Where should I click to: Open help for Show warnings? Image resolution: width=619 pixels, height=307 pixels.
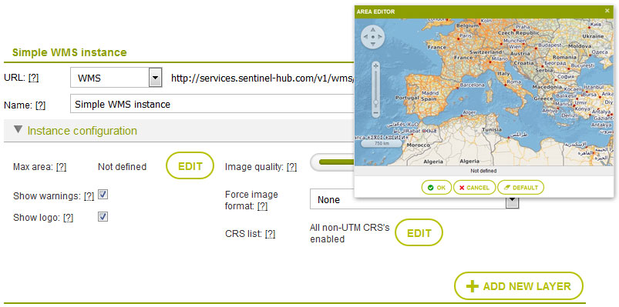(89, 196)
